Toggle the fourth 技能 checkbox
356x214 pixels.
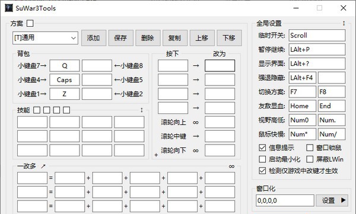pyautogui.click(x=66, y=110)
